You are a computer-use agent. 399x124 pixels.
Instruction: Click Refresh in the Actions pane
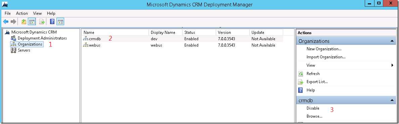(x=313, y=74)
